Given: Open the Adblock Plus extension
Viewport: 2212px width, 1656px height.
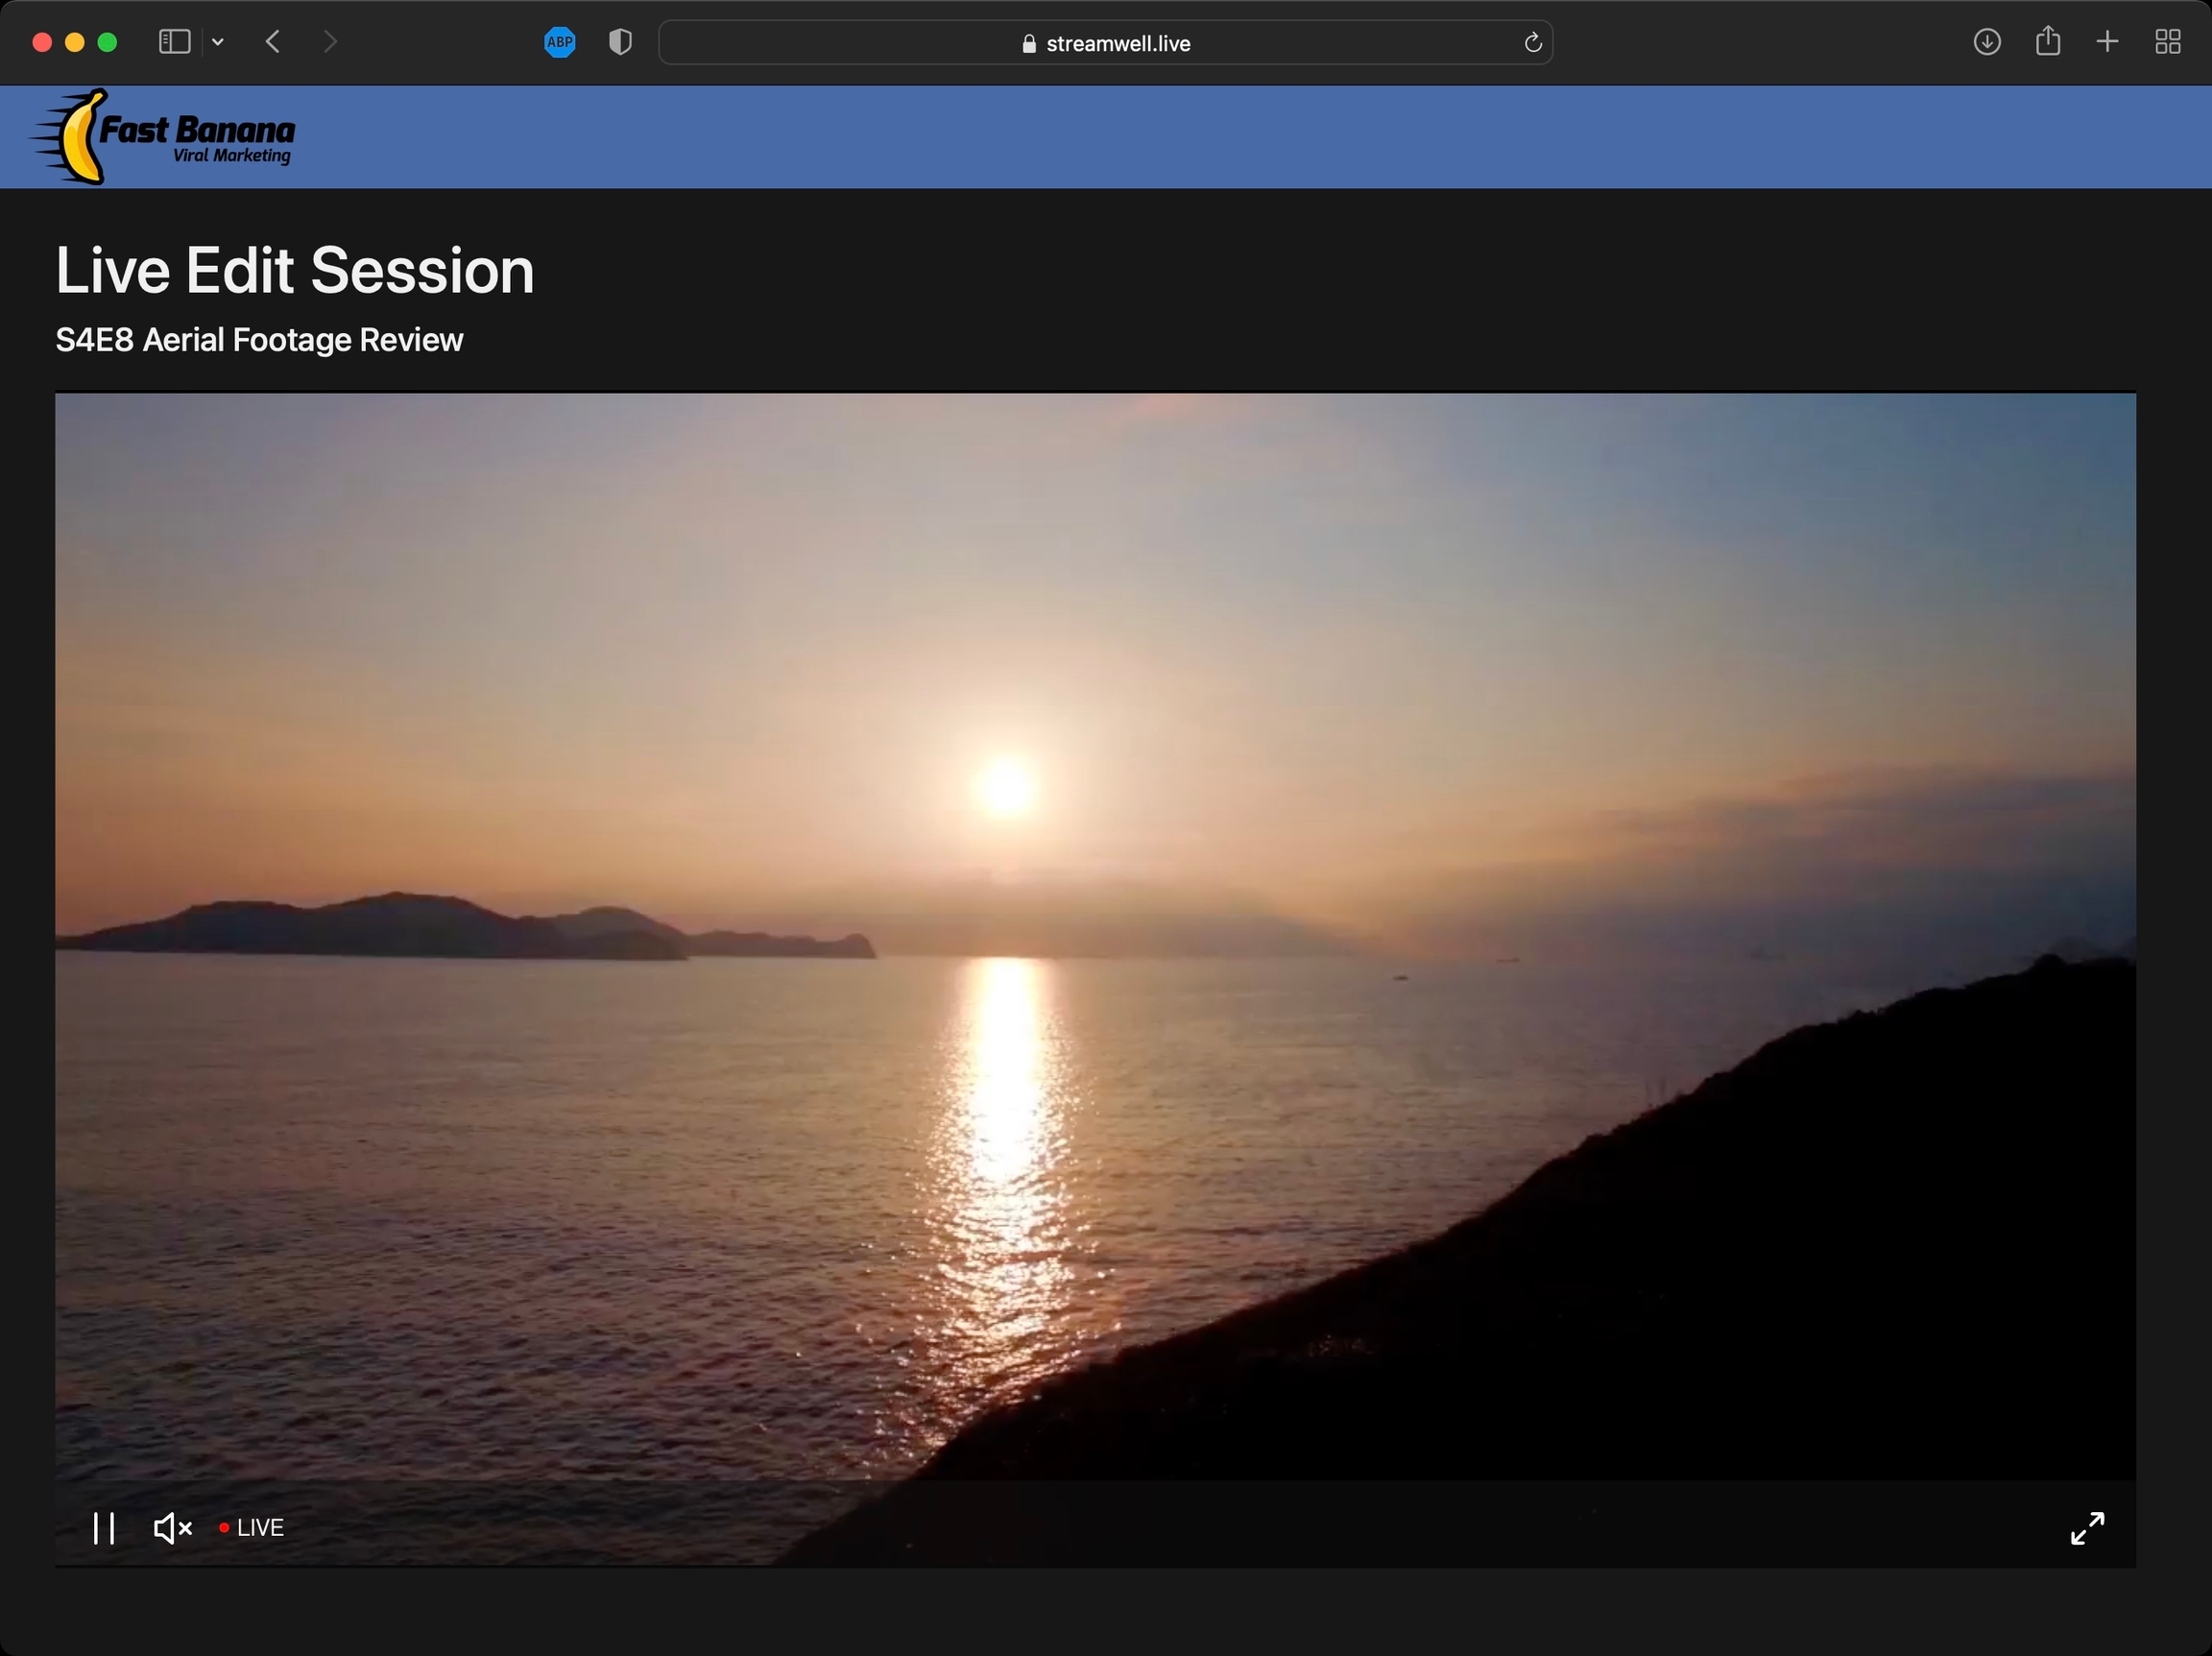Looking at the screenshot, I should coord(560,42).
